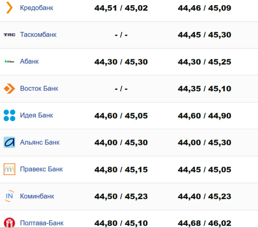Follow the Абанк link

coord(29,62)
